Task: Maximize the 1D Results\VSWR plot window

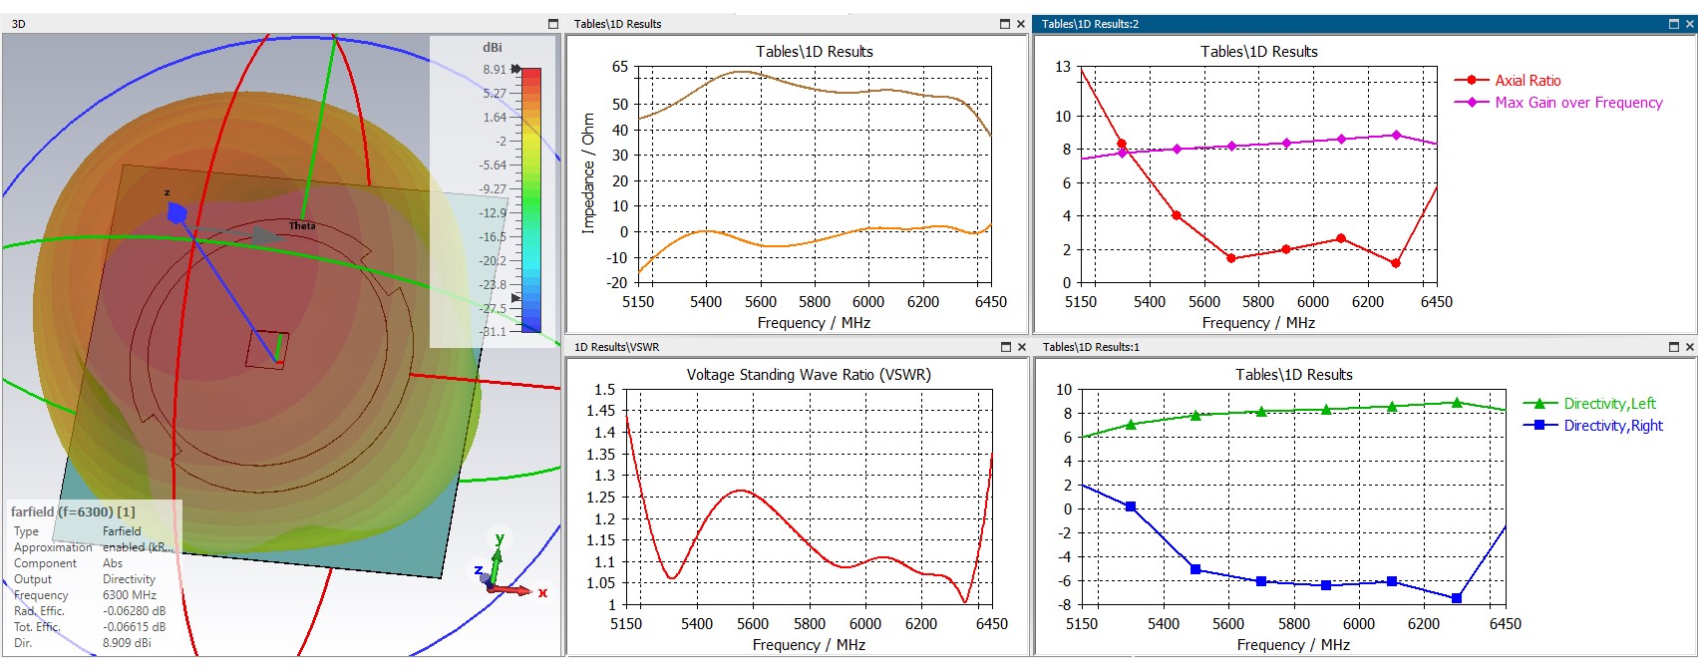Action: click(1005, 347)
